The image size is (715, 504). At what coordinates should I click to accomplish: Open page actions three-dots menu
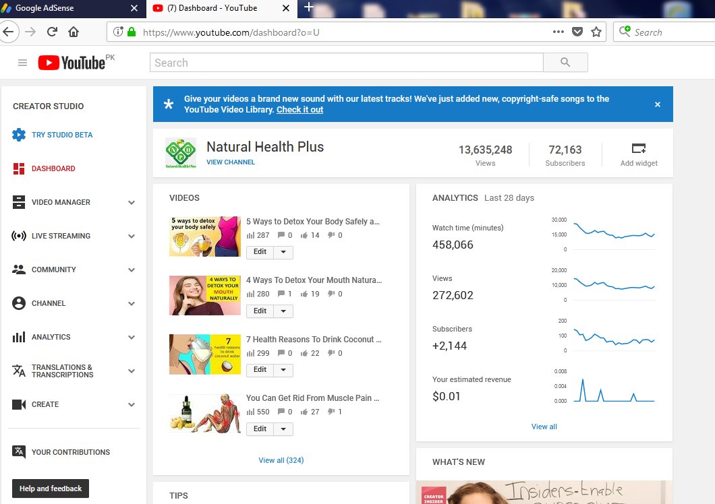(x=558, y=32)
